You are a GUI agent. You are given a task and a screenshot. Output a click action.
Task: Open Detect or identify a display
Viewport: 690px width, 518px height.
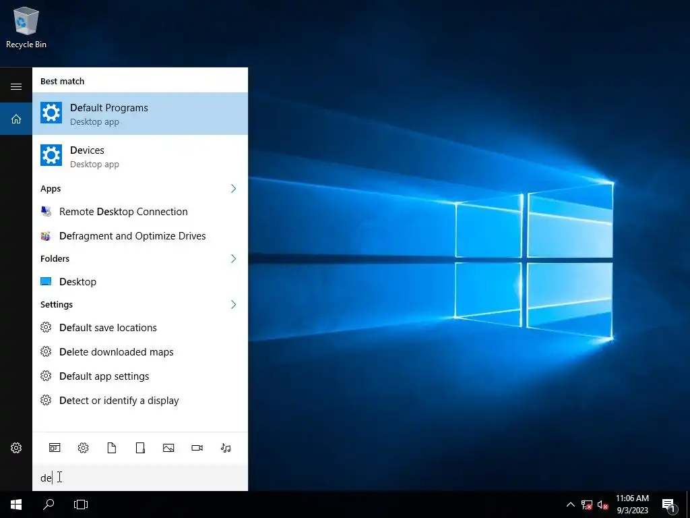[140, 401]
